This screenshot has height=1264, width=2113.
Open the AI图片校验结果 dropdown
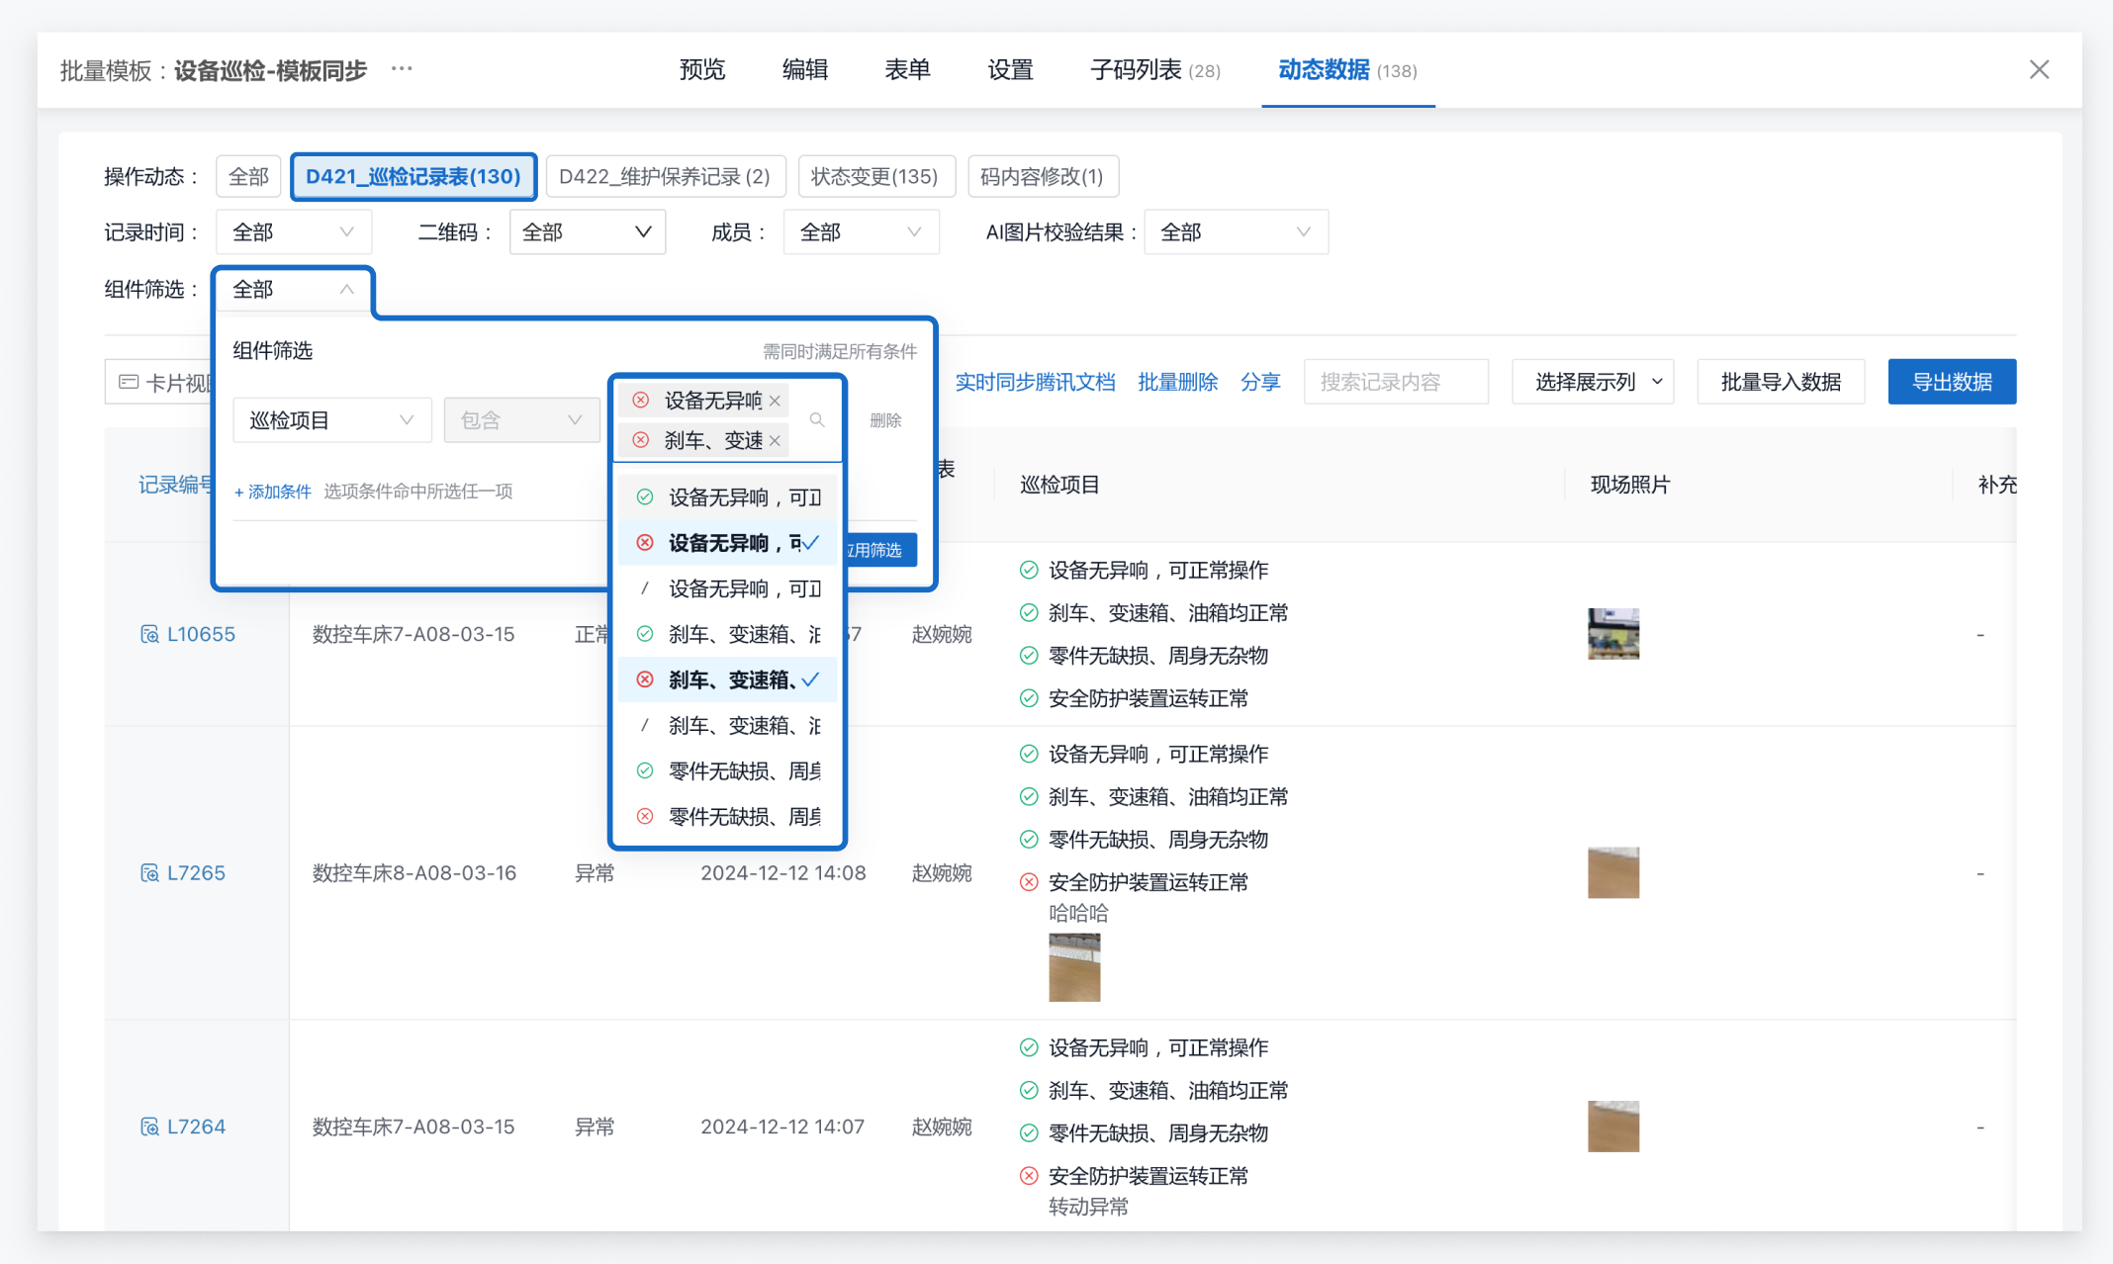pyautogui.click(x=1236, y=232)
